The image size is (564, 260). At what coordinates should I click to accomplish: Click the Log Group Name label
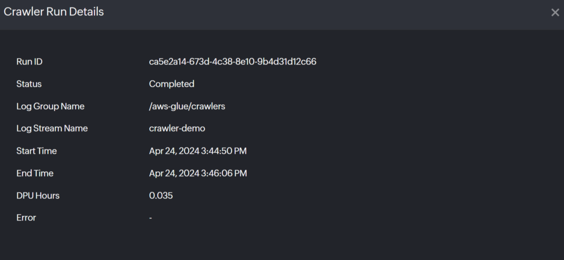pyautogui.click(x=51, y=106)
